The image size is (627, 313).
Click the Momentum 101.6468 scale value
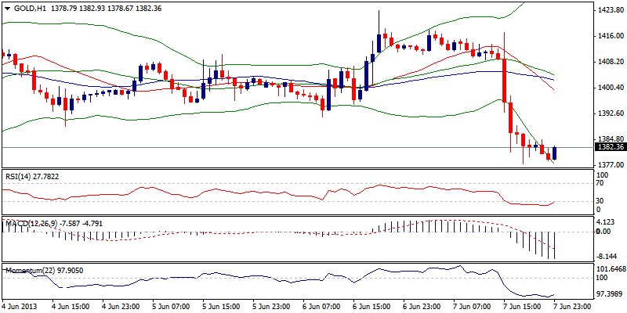coord(607,269)
